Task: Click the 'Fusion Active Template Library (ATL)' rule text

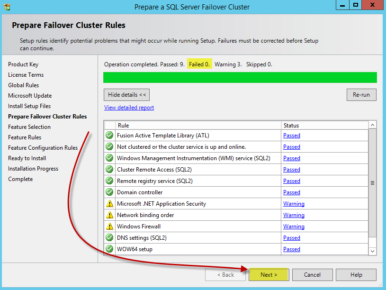Action: 163,135
